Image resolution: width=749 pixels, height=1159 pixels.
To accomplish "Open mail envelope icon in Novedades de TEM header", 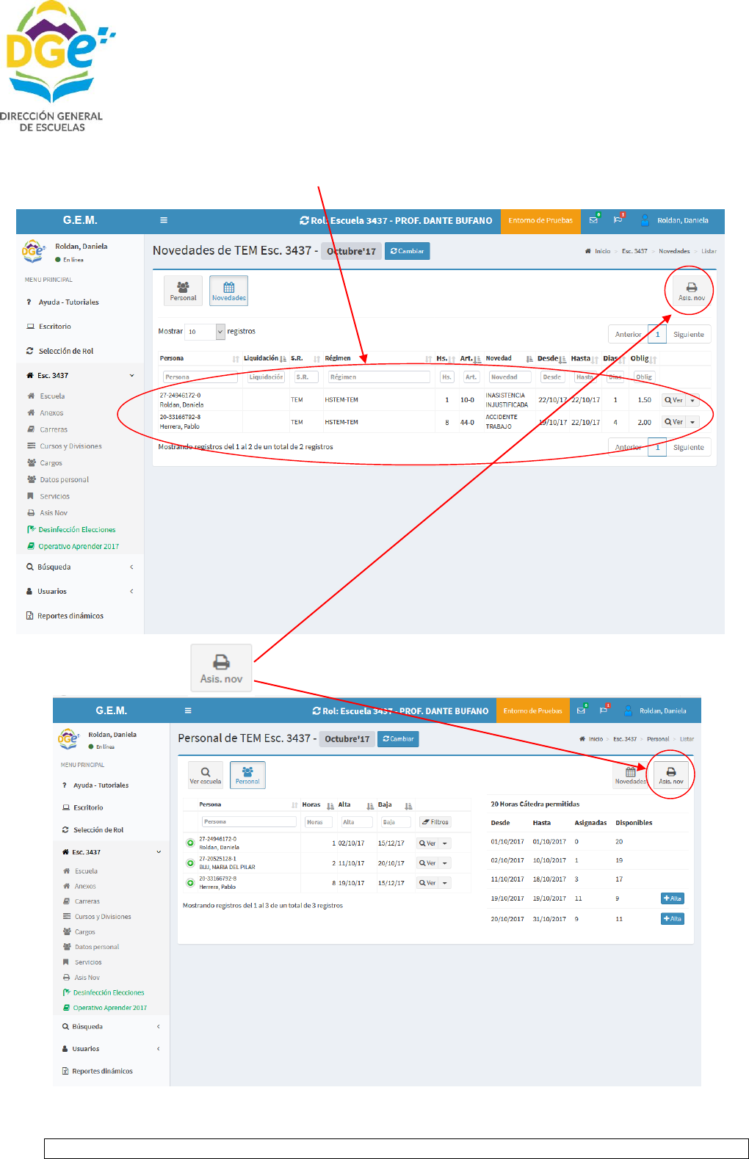I will click(594, 219).
